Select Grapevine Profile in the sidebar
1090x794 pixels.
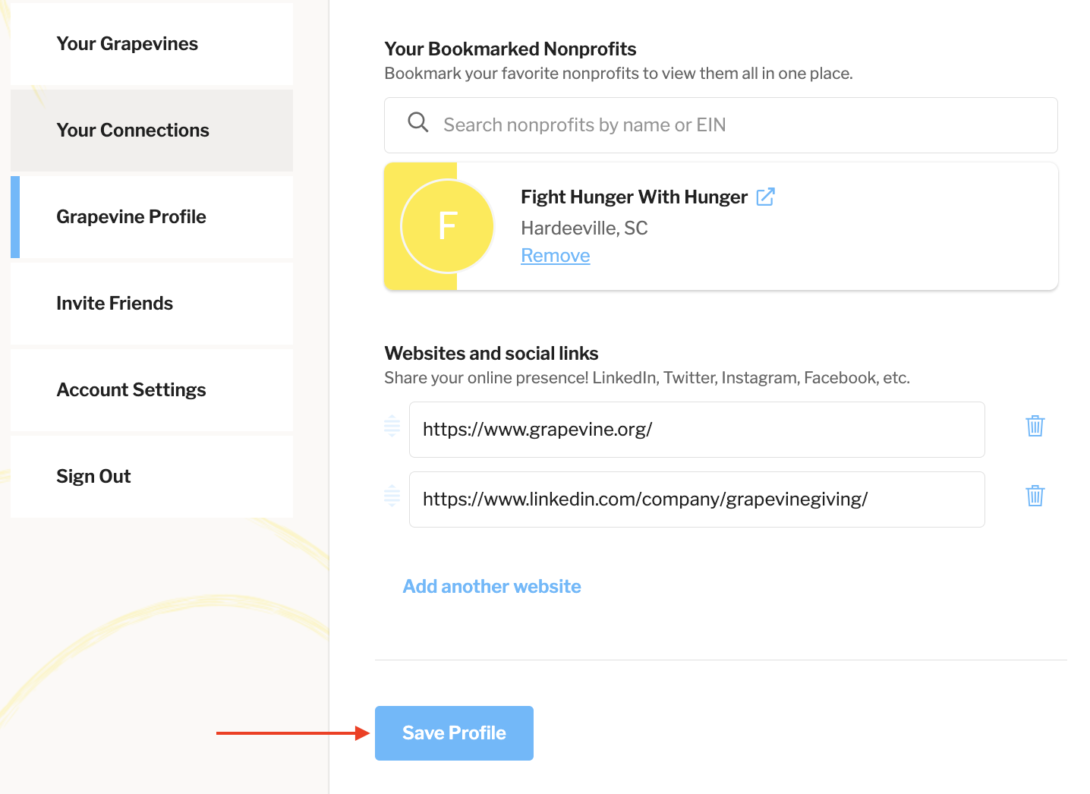point(131,217)
